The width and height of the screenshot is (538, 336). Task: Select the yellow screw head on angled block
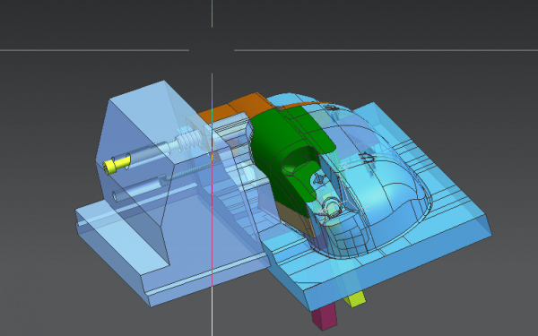point(117,164)
